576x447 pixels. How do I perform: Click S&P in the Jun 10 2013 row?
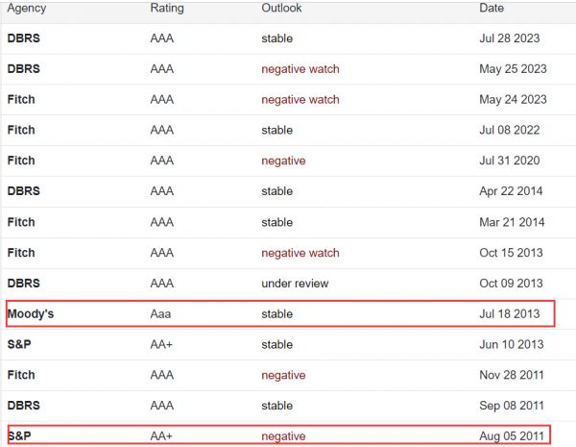tap(20, 344)
